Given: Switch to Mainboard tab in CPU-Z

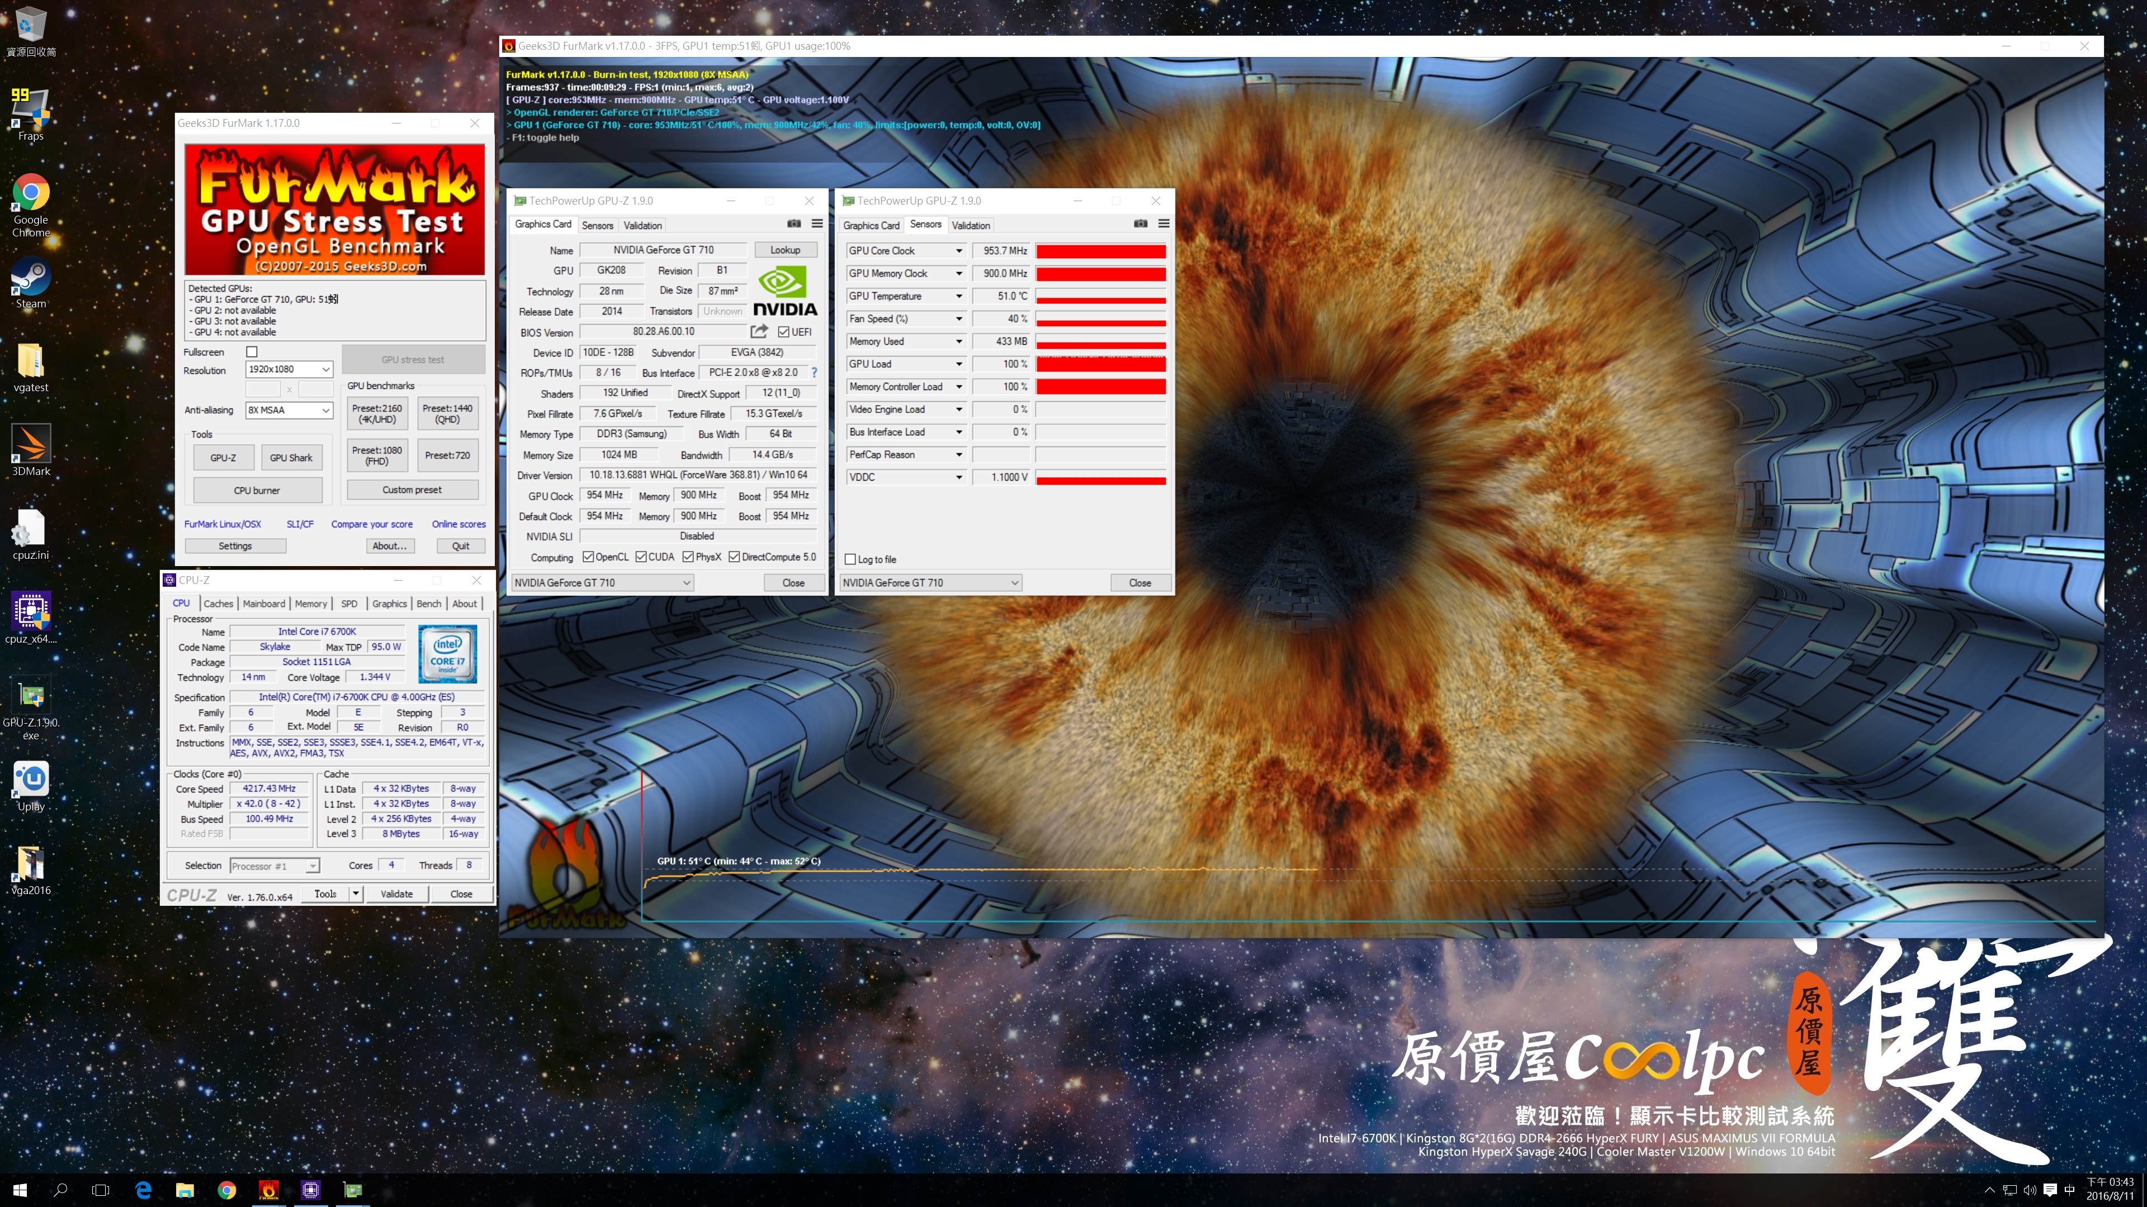Looking at the screenshot, I should (264, 604).
